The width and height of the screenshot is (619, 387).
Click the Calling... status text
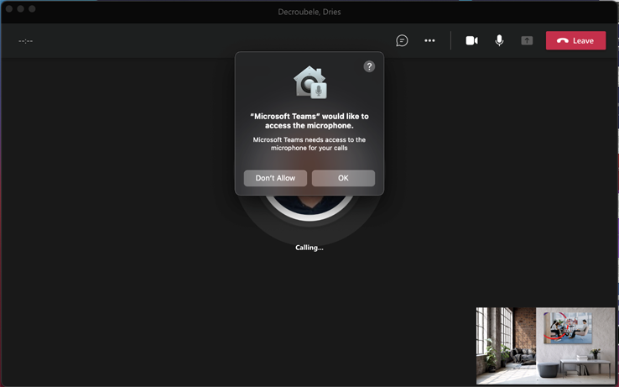pos(309,248)
